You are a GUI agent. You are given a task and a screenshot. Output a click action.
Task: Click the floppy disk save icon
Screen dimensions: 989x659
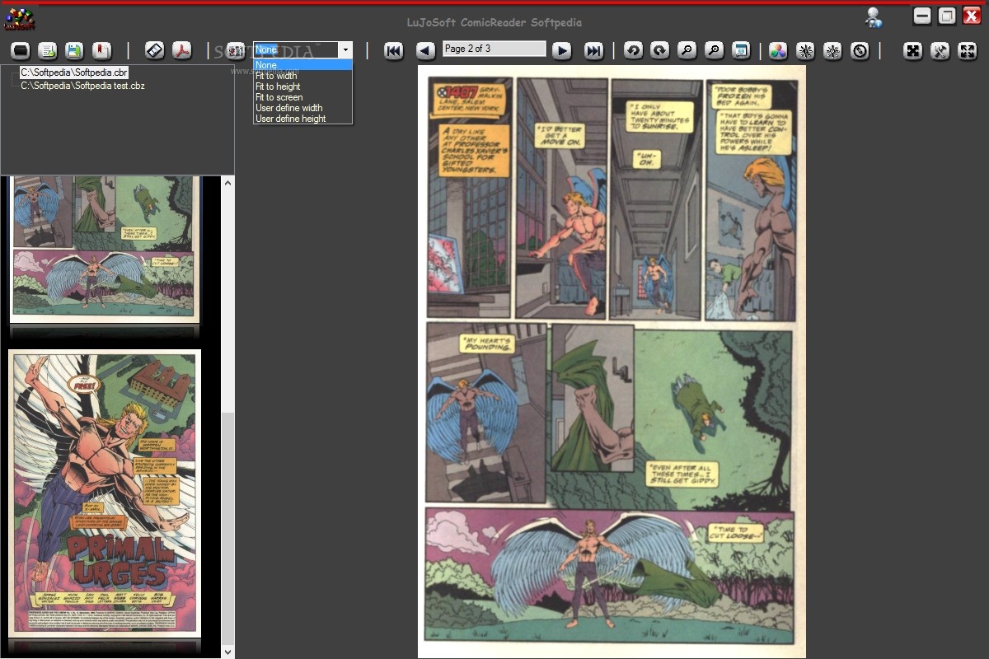pyautogui.click(x=75, y=51)
